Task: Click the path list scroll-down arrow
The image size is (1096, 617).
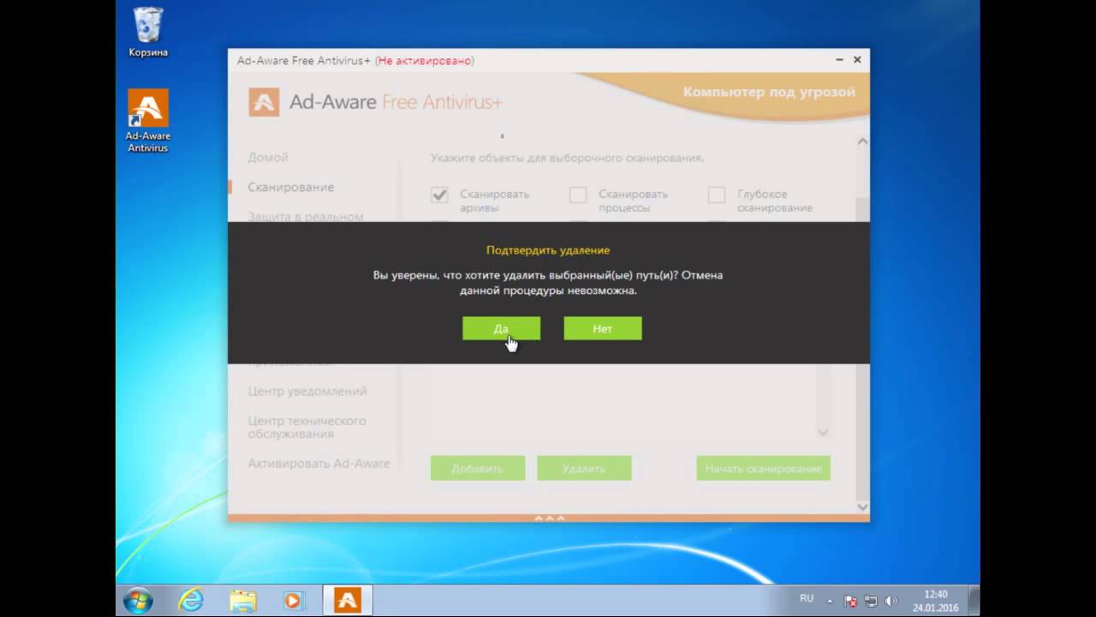Action: [823, 433]
